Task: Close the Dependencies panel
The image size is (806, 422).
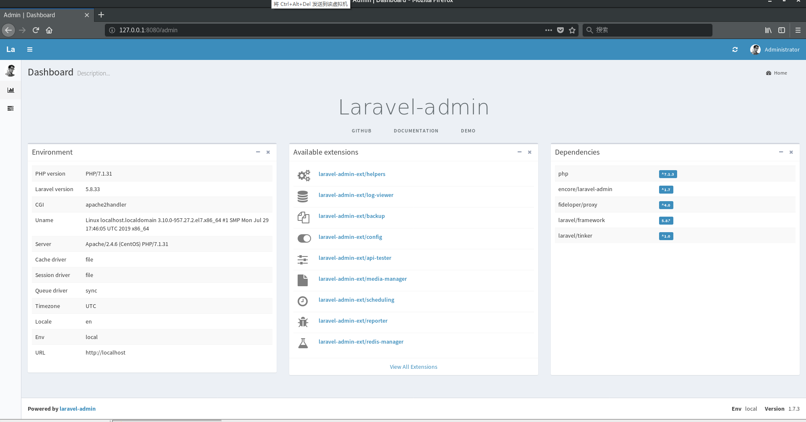Action: [x=791, y=152]
